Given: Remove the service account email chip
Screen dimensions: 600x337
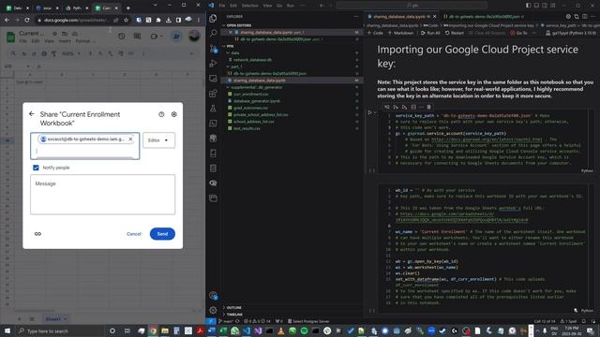Looking at the screenshot, I should tap(130, 139).
